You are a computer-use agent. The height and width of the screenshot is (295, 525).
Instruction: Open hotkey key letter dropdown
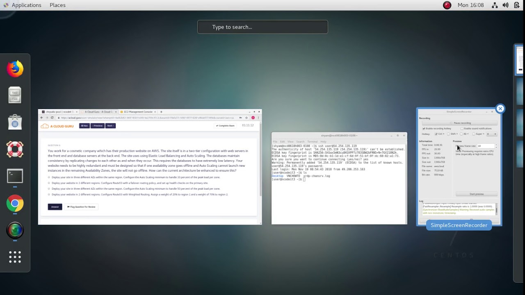pos(492,134)
